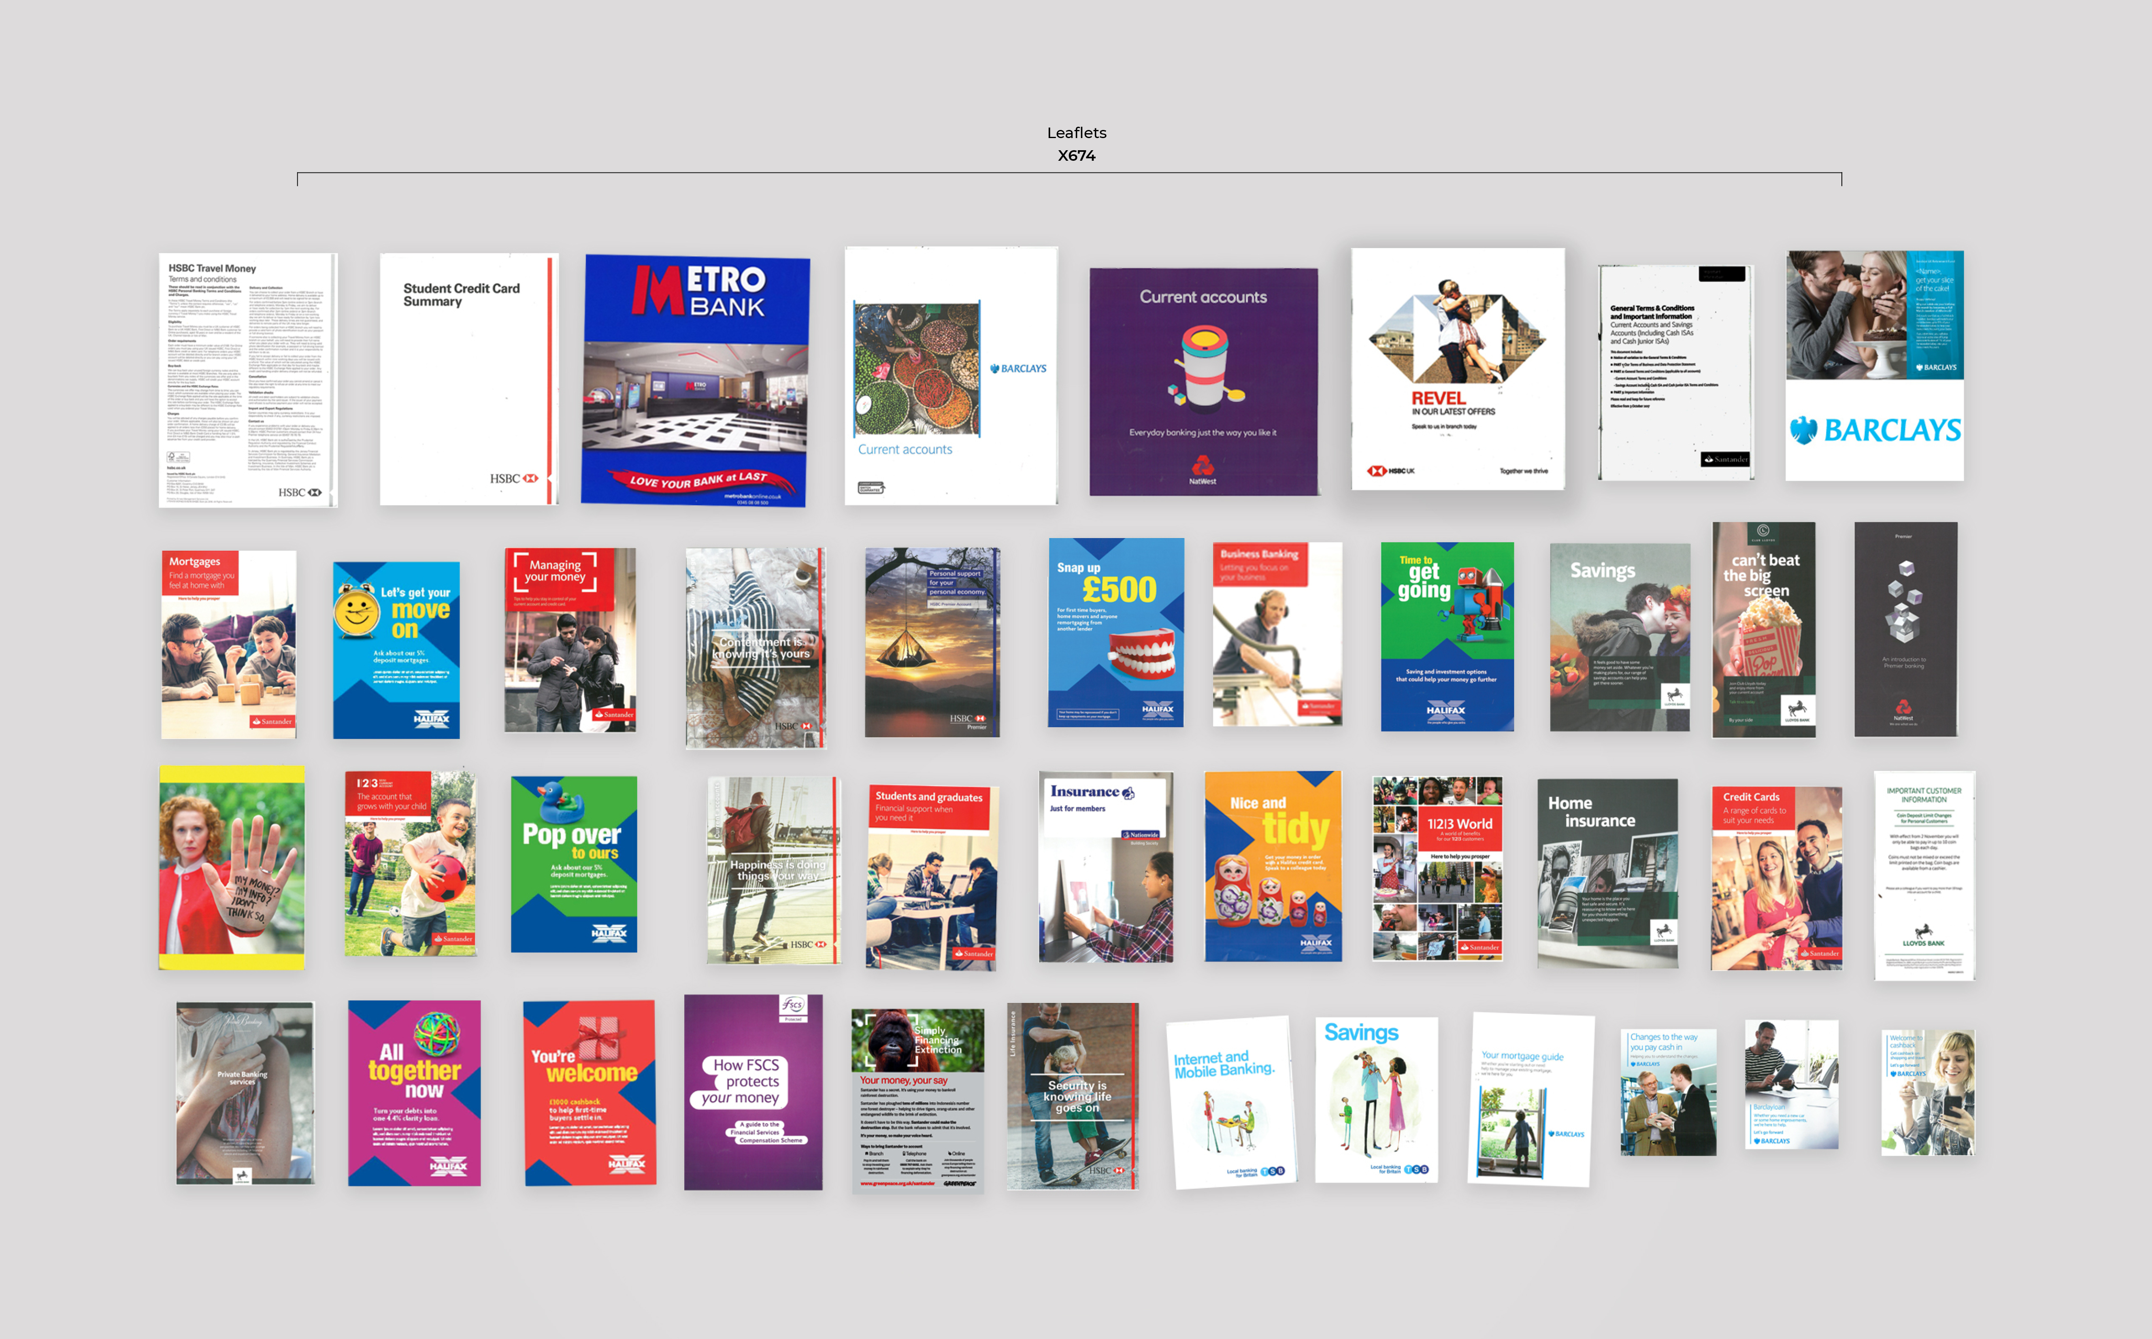Viewport: 2152px width, 1339px height.
Task: Select the Metro Bank leaflet
Action: (695, 381)
